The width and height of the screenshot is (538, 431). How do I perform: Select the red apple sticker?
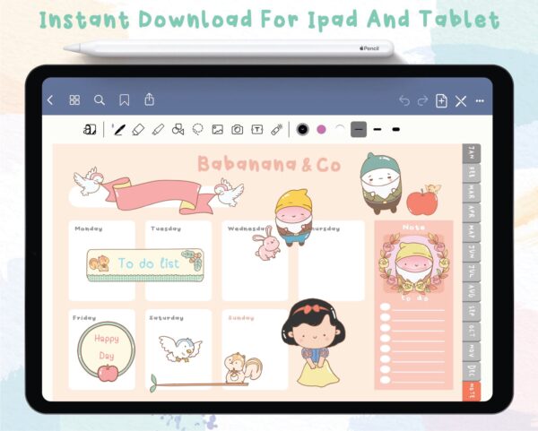(422, 203)
